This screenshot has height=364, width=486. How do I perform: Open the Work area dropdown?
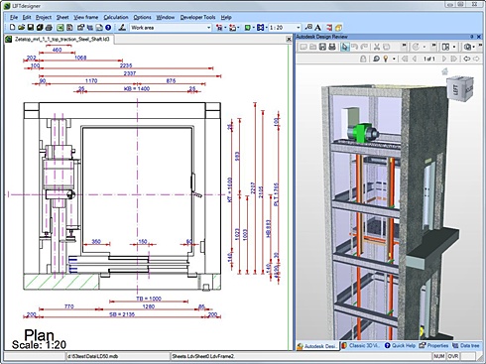(208, 28)
